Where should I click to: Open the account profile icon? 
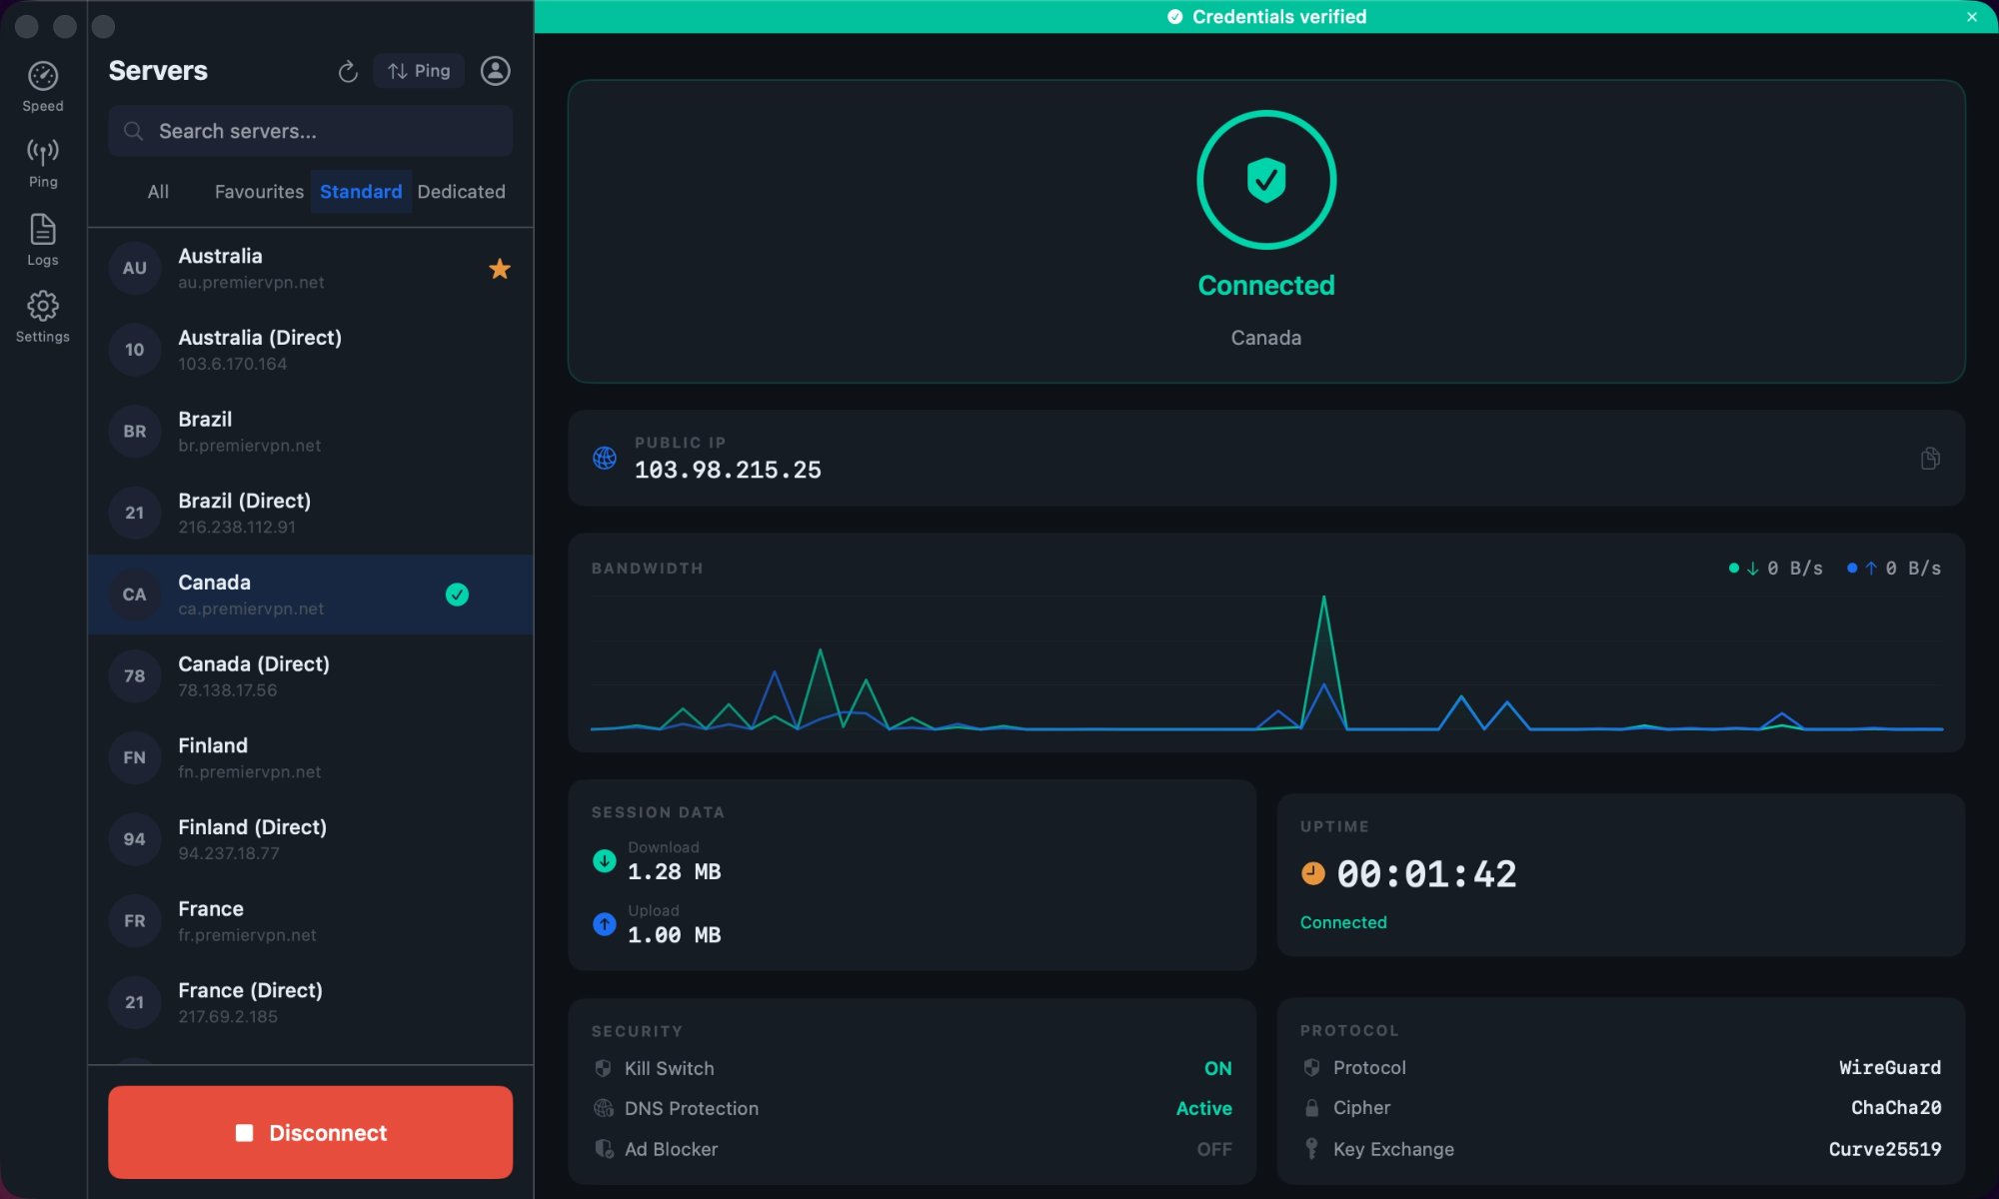click(x=495, y=71)
